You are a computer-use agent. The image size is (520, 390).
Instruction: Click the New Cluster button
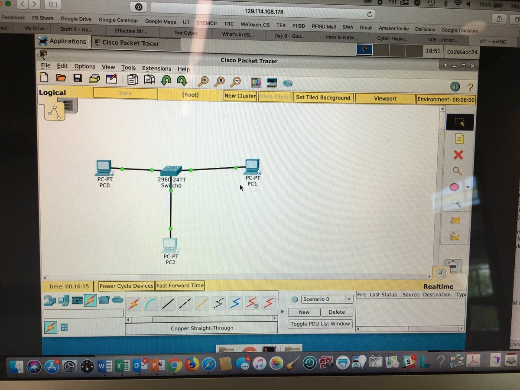click(240, 96)
